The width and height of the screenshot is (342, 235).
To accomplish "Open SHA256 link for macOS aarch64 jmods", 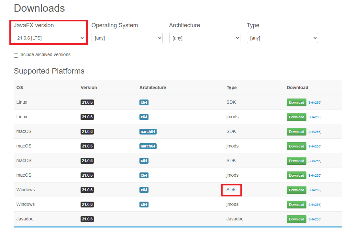I will [314, 147].
